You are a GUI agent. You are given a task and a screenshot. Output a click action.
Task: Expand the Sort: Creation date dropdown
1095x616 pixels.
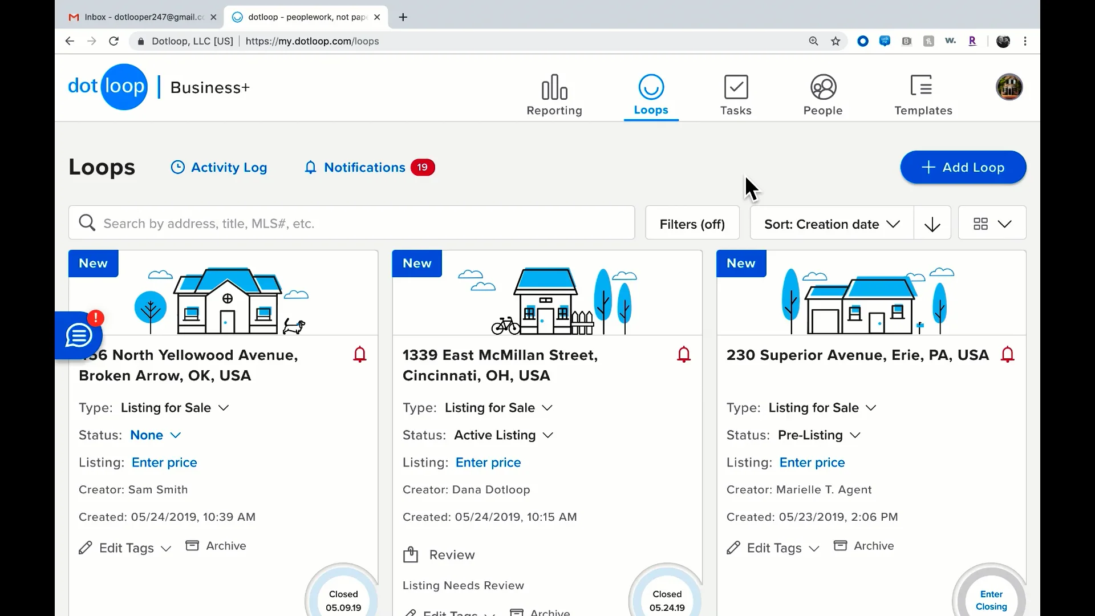coord(832,224)
